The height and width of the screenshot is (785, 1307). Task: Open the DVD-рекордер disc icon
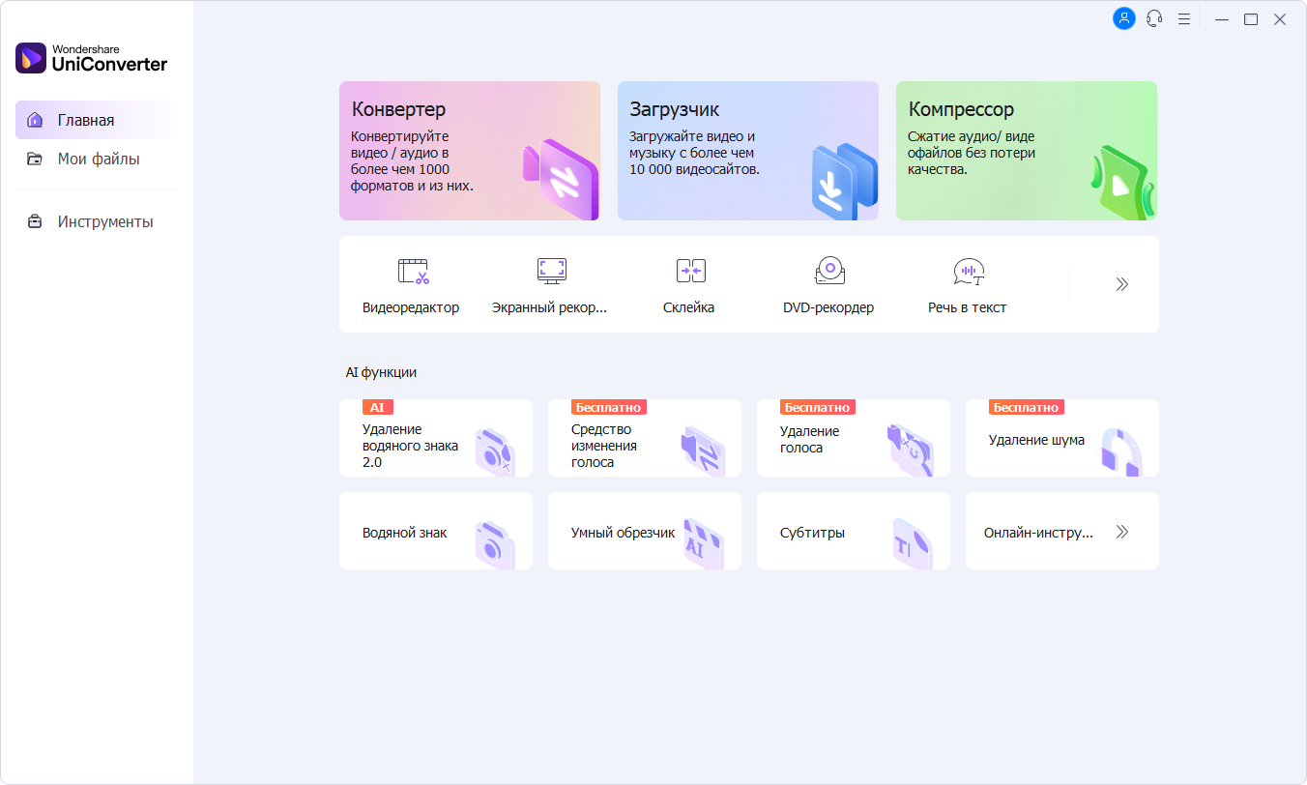(829, 271)
